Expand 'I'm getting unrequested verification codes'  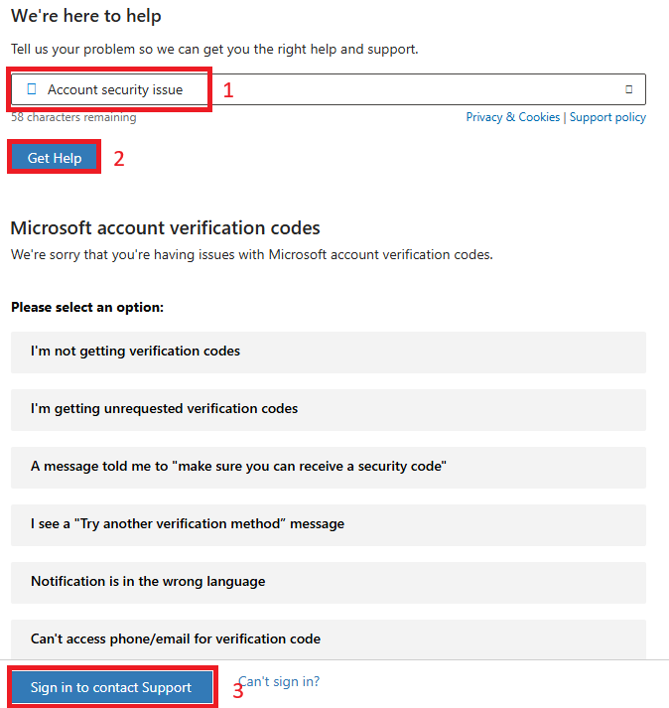[x=329, y=410]
